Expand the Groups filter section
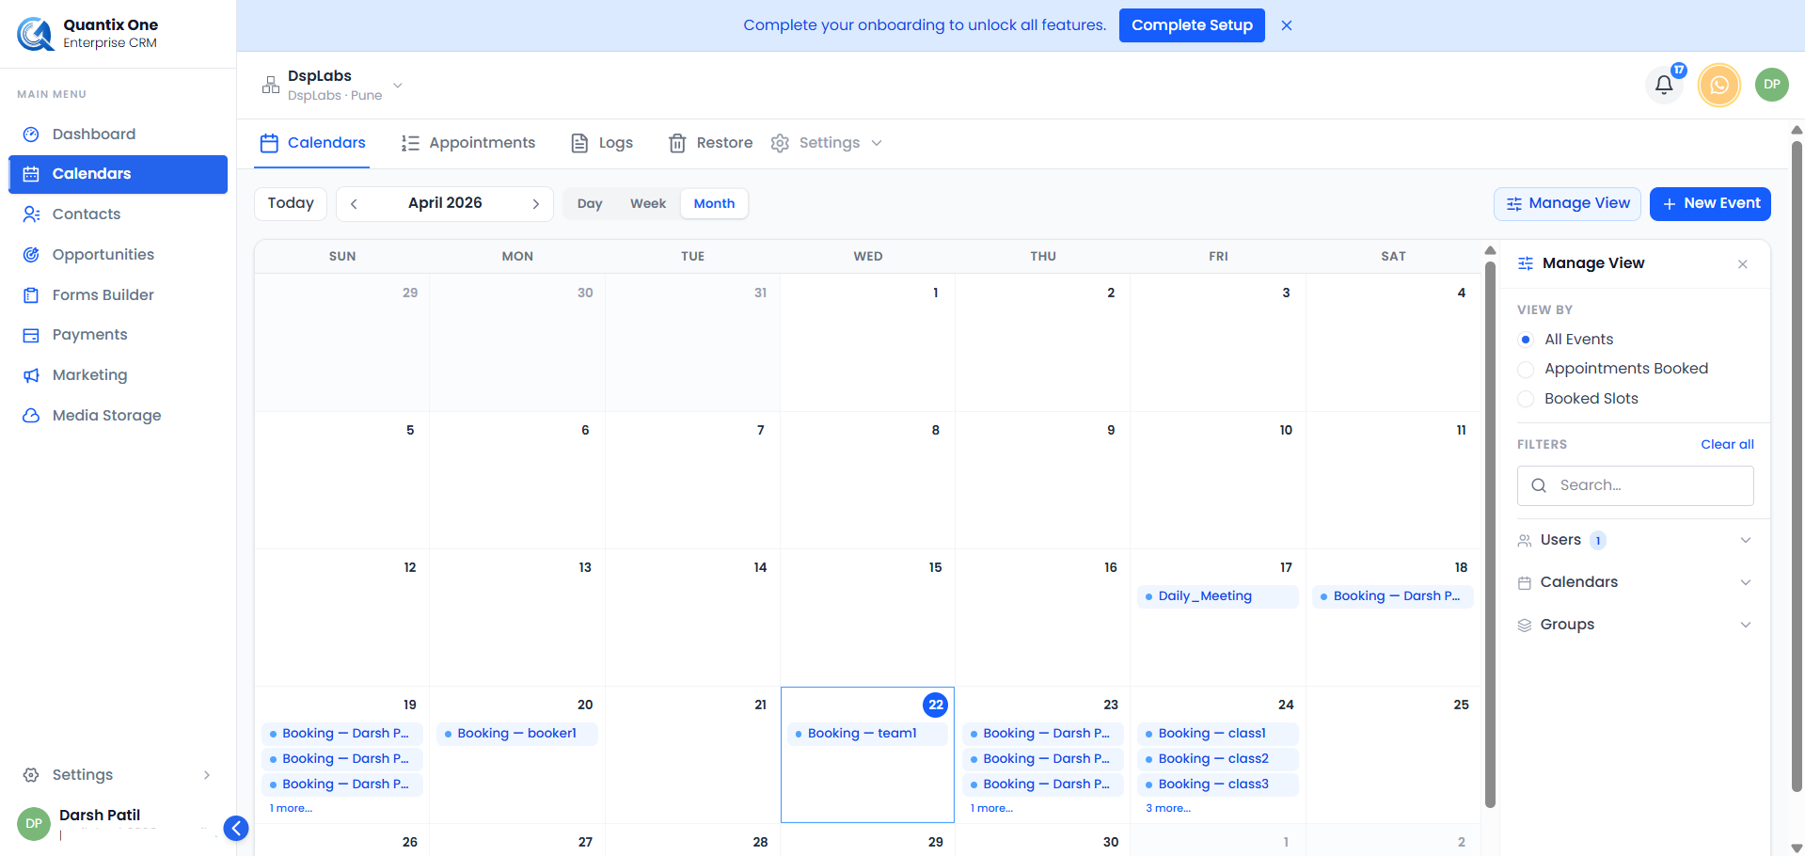The height and width of the screenshot is (856, 1805). click(1635, 625)
